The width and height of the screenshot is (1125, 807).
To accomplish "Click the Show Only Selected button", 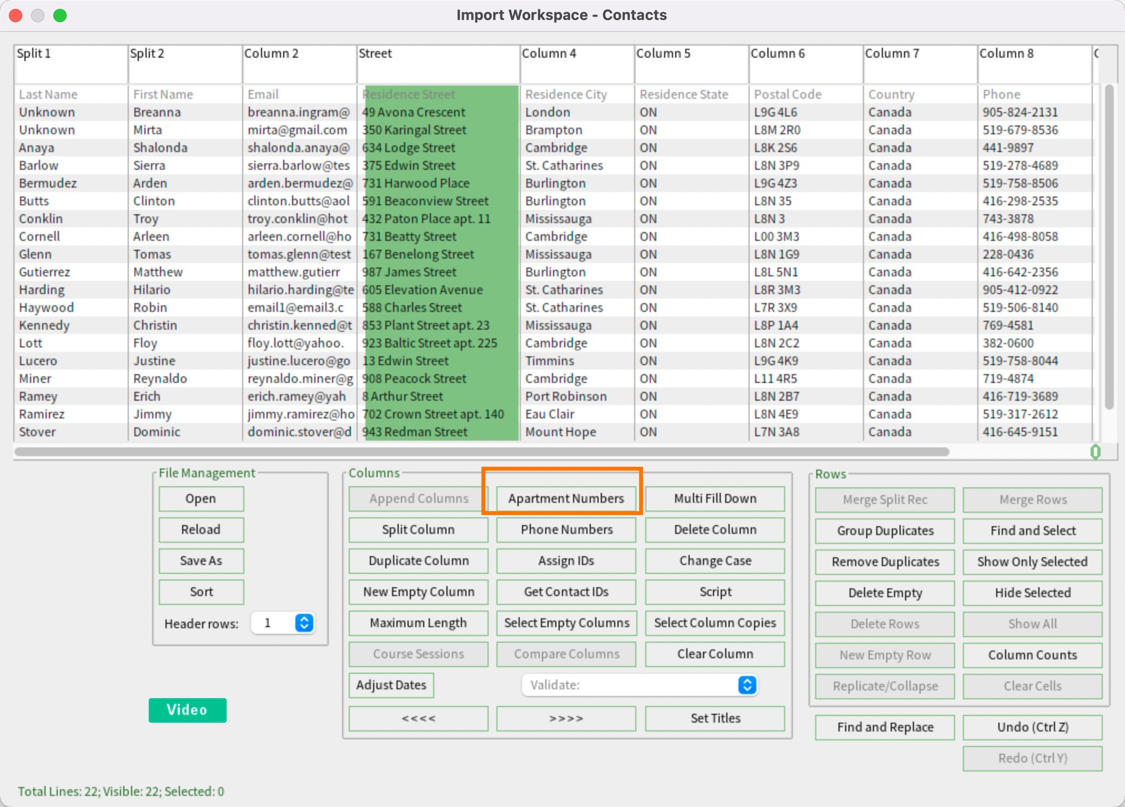I will click(1032, 562).
